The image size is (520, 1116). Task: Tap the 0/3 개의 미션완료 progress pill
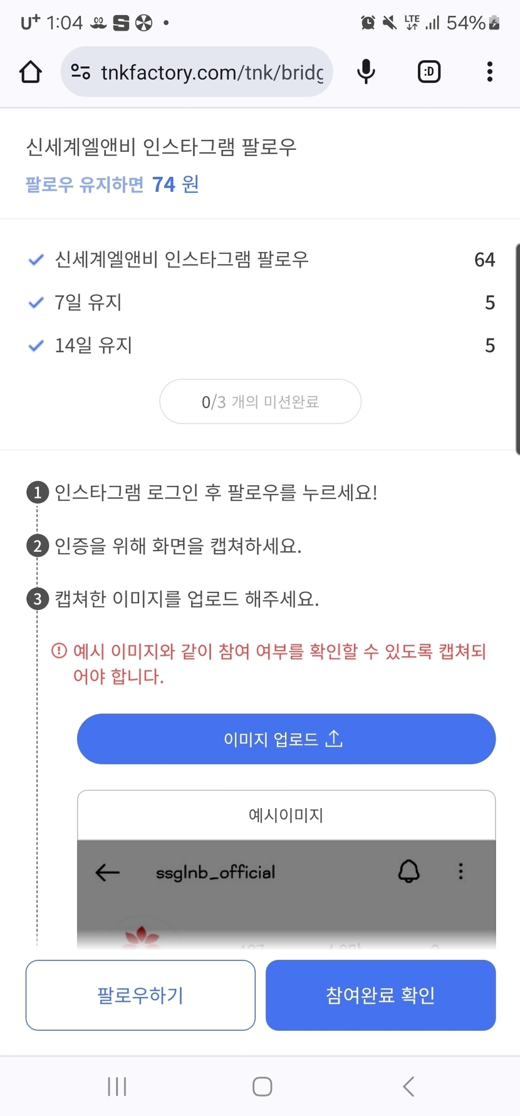point(260,402)
